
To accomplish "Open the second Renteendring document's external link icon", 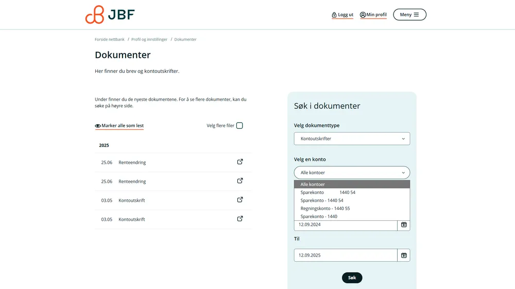I will 240,181.
